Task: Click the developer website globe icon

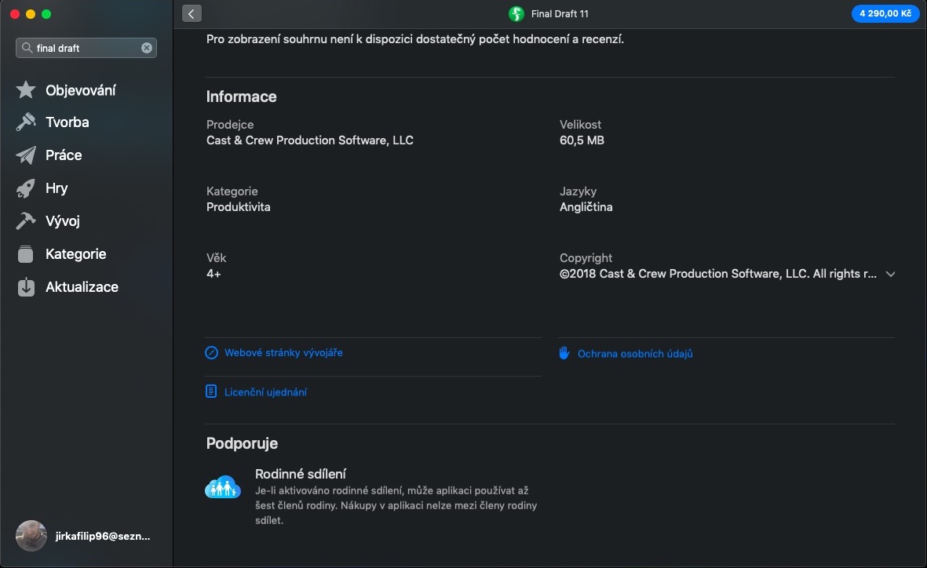Action: click(x=210, y=352)
